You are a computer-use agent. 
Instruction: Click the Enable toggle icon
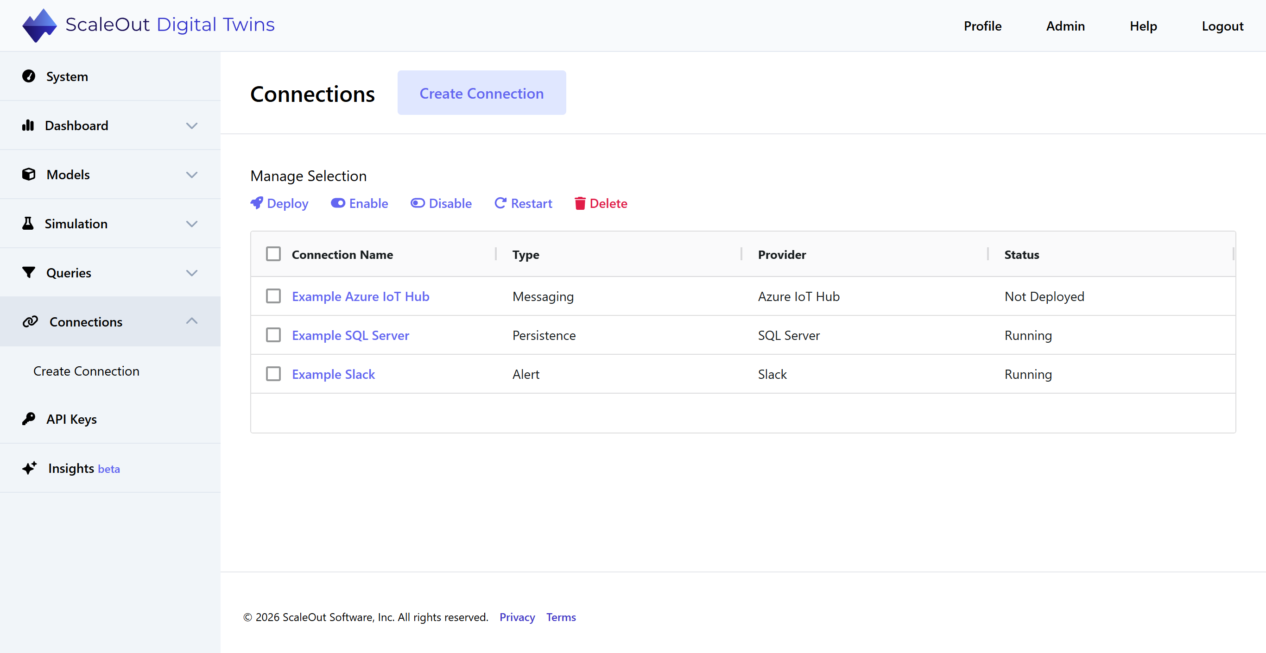click(x=338, y=203)
